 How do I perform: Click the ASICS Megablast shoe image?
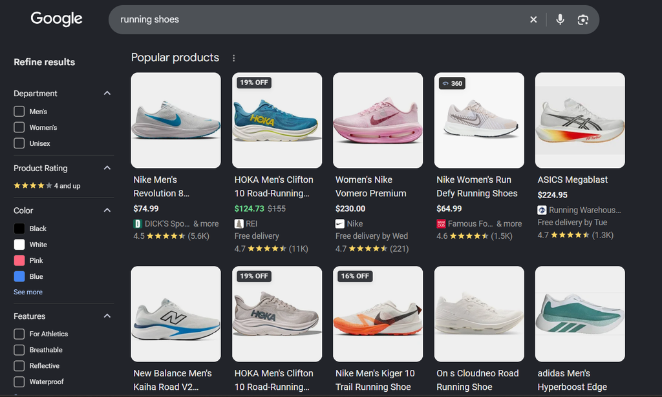pos(580,120)
